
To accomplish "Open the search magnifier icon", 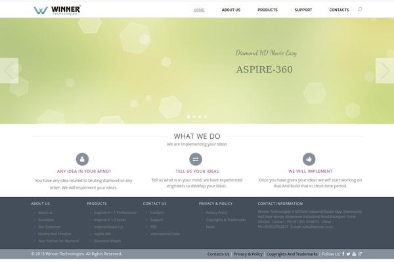I will (360, 10).
